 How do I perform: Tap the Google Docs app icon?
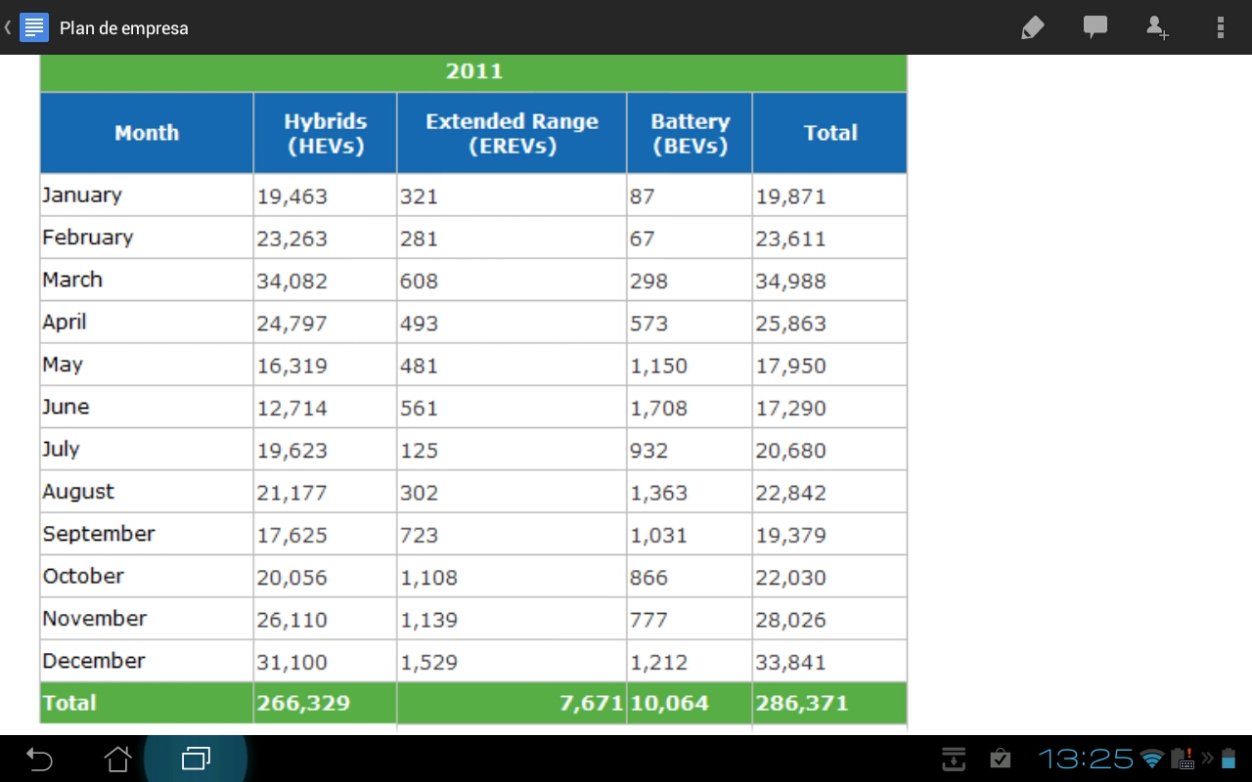click(34, 27)
